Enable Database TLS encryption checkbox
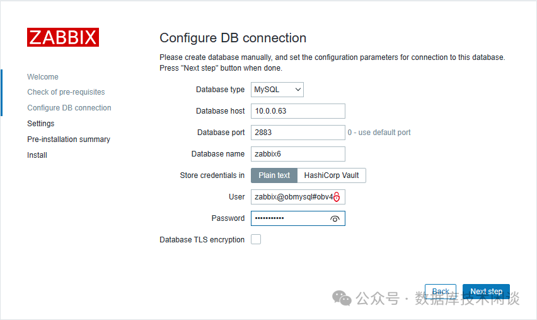This screenshot has height=320, width=537. 256,240
